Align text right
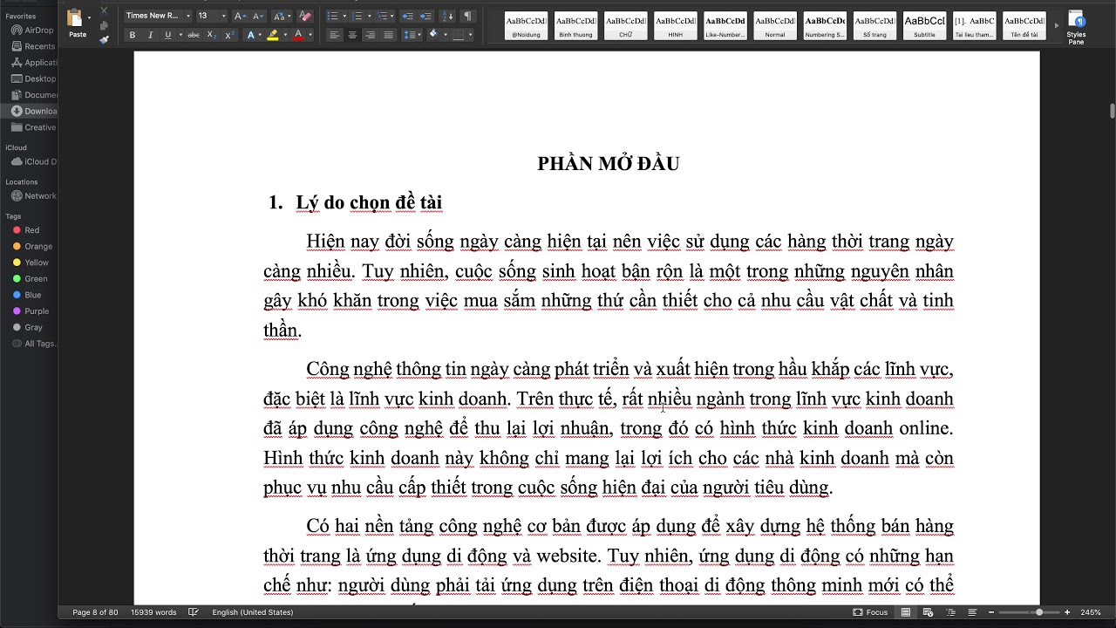The width and height of the screenshot is (1116, 628). pos(371,35)
